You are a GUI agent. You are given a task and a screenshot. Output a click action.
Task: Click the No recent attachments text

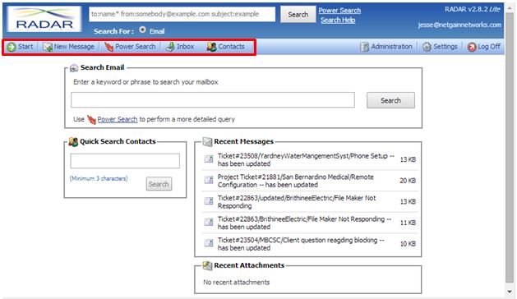[237, 283]
